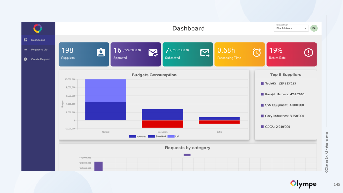Toggle Submitted legend swatch in Budgets chart

[x=151, y=136]
